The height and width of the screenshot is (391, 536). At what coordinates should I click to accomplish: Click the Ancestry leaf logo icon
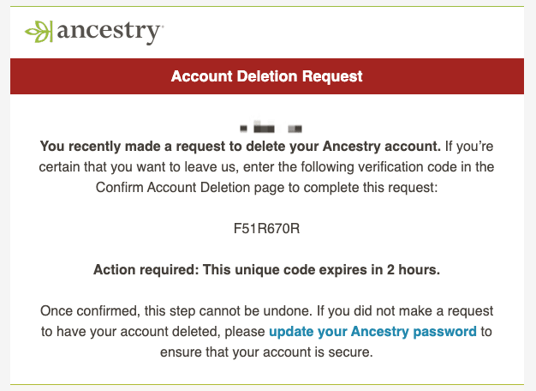[39, 32]
